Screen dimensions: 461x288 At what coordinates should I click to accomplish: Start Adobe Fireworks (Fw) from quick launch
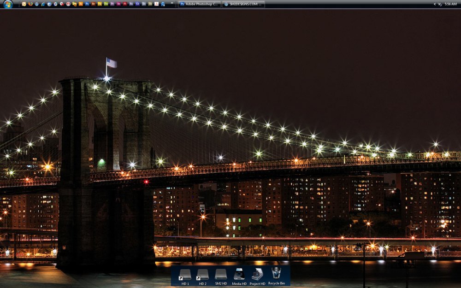click(100, 4)
